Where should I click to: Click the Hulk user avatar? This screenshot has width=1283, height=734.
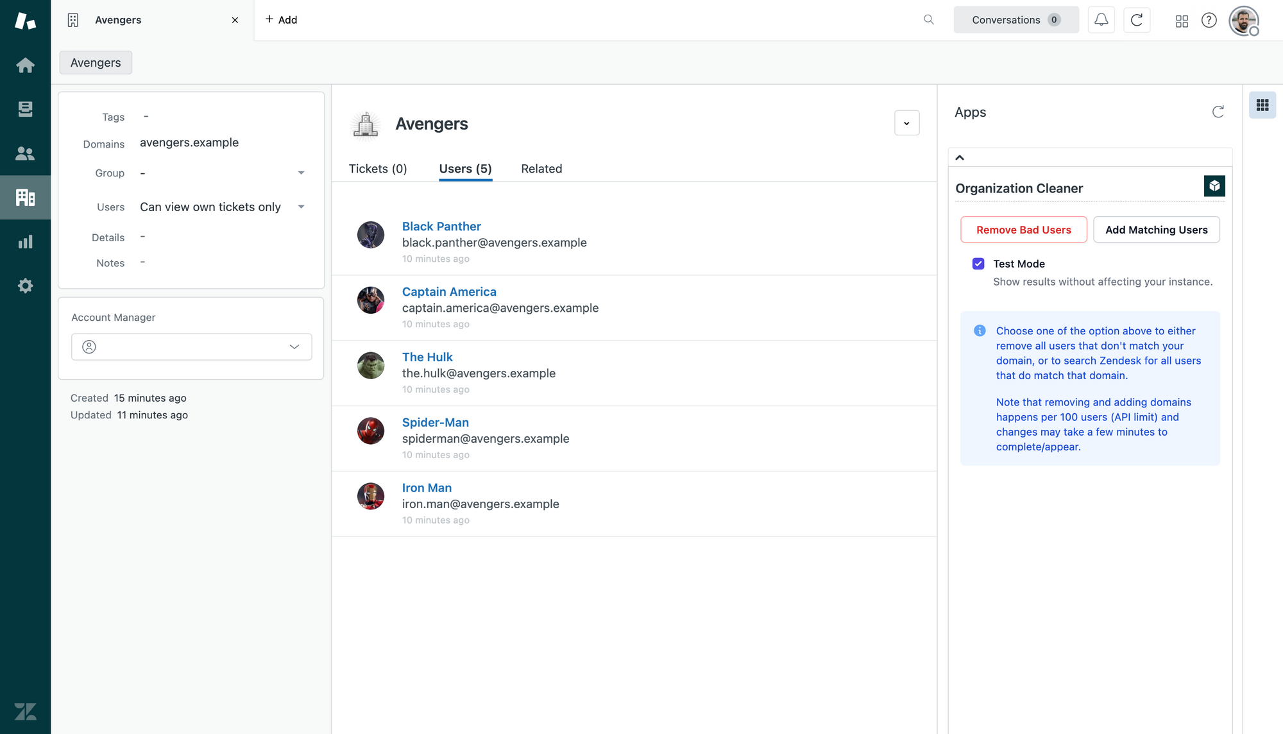pyautogui.click(x=371, y=366)
